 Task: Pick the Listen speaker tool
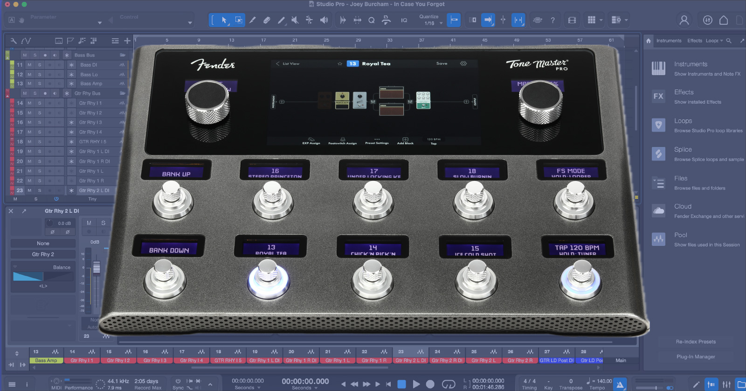(324, 20)
